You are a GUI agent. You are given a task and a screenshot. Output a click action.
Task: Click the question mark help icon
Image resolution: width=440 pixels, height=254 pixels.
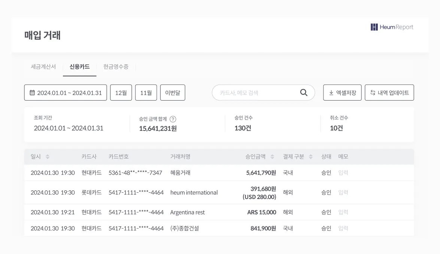[x=173, y=119]
